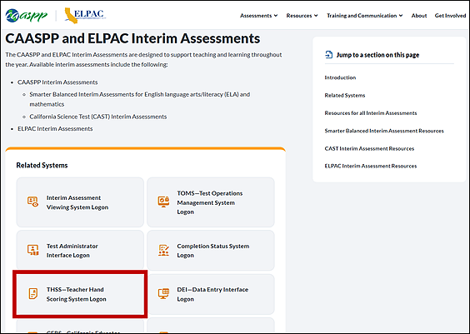Open Interim Assessment Viewing System Logon
The width and height of the screenshot is (470, 334).
pos(80,202)
